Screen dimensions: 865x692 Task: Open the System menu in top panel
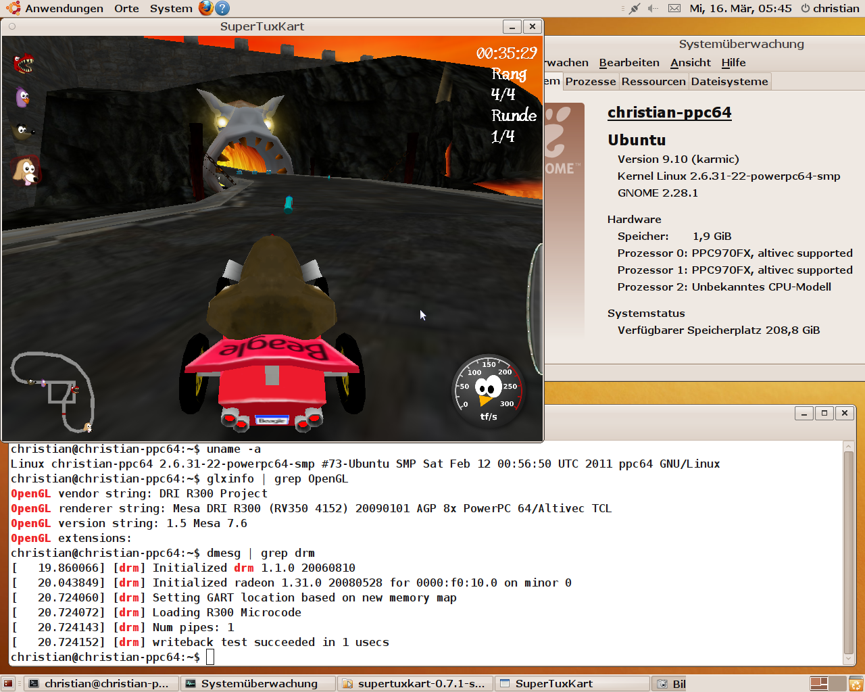click(171, 8)
